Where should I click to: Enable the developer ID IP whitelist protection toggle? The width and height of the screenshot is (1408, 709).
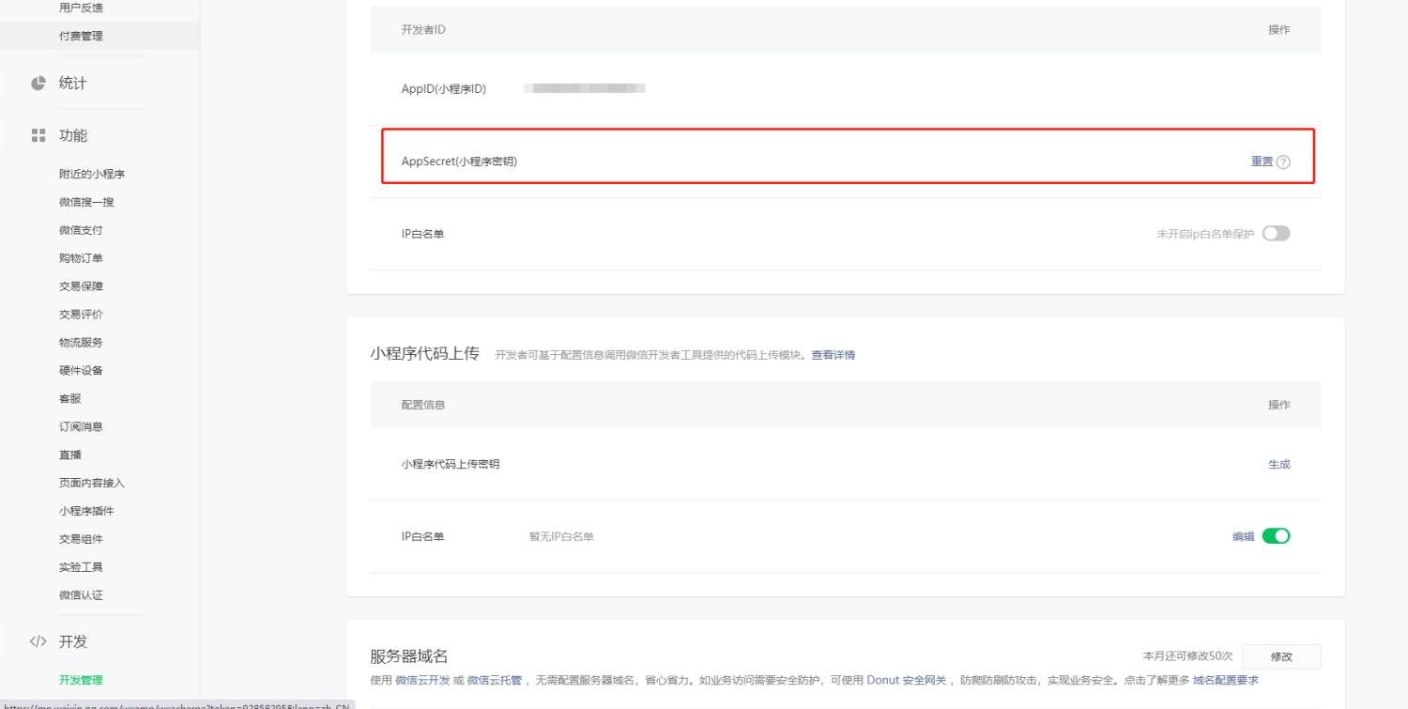(x=1276, y=234)
